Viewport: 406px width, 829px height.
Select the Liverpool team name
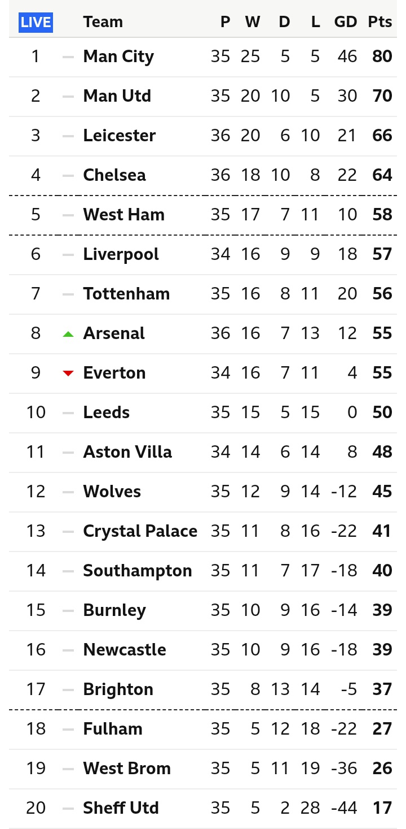tap(121, 254)
